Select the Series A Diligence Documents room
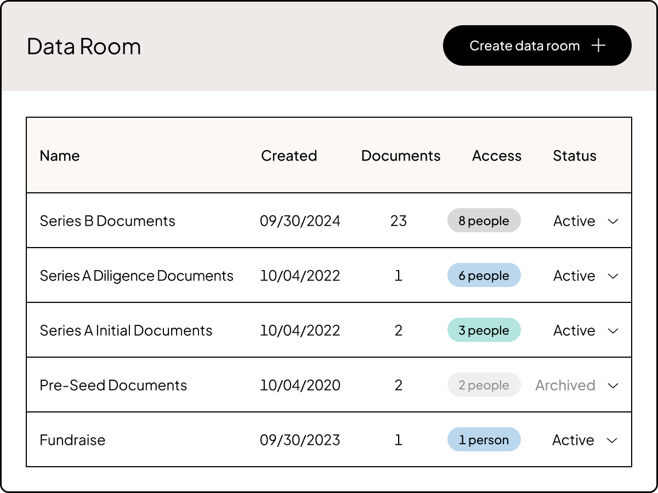This screenshot has width=658, height=493. pos(137,276)
